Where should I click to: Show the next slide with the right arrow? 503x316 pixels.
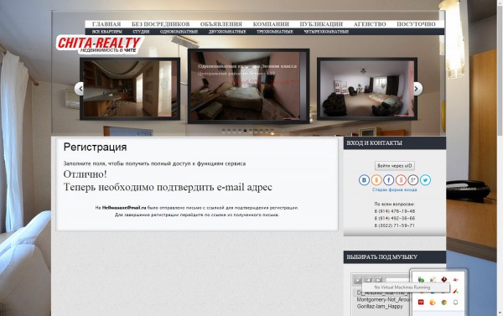point(417,89)
